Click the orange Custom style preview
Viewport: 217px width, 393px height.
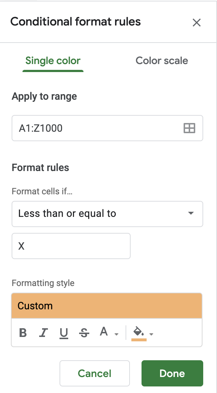click(x=107, y=306)
